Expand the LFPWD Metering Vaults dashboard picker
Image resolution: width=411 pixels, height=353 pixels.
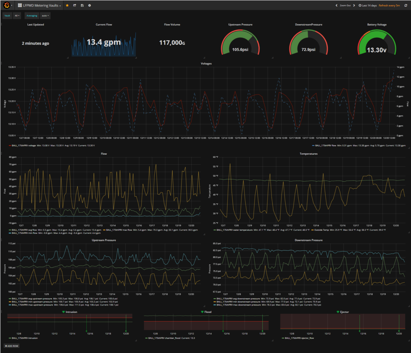(39, 5)
